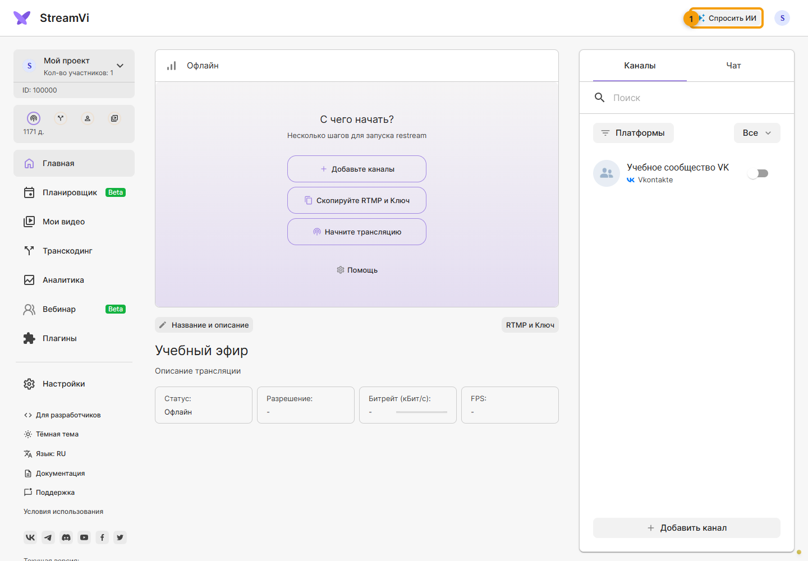The height and width of the screenshot is (561, 808).
Task: Click the user avatar S in header
Action: pos(782,18)
